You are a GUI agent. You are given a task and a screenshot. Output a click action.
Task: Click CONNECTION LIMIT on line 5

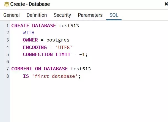(x=47, y=54)
